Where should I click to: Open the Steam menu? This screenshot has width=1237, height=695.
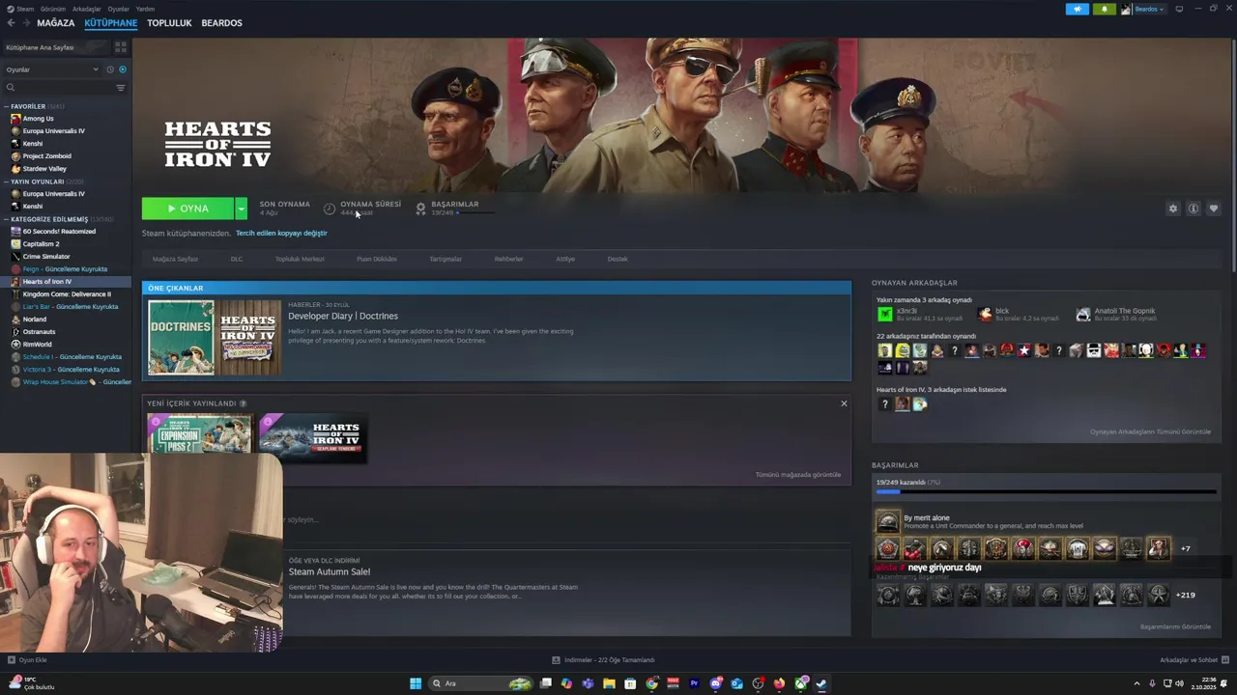pyautogui.click(x=21, y=9)
